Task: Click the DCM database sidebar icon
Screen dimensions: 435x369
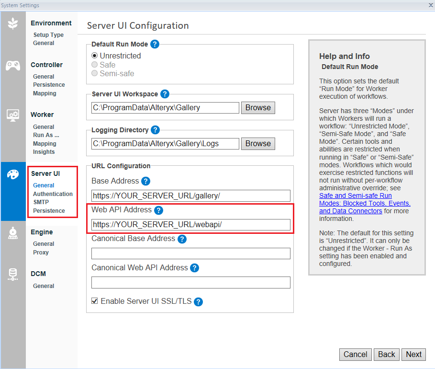Action: click(12, 275)
